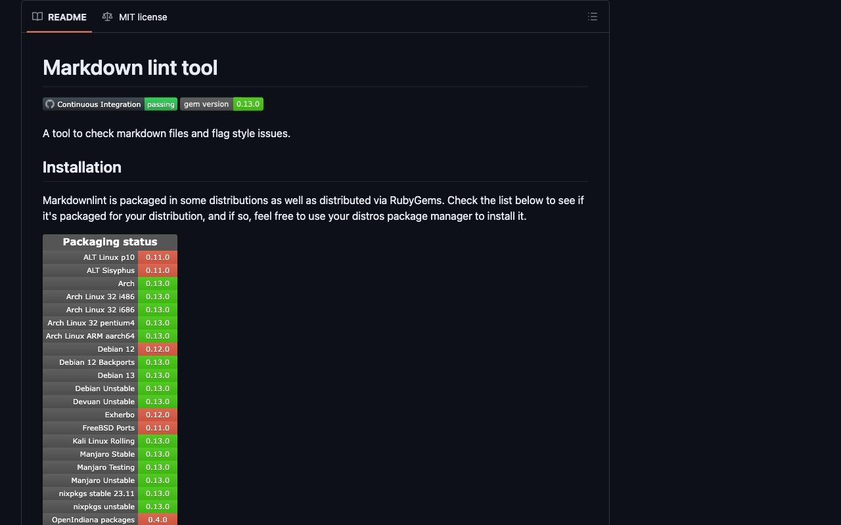Viewport: 841px width, 525px height.
Task: Click the Manjaro Stable row
Action: pyautogui.click(x=110, y=454)
